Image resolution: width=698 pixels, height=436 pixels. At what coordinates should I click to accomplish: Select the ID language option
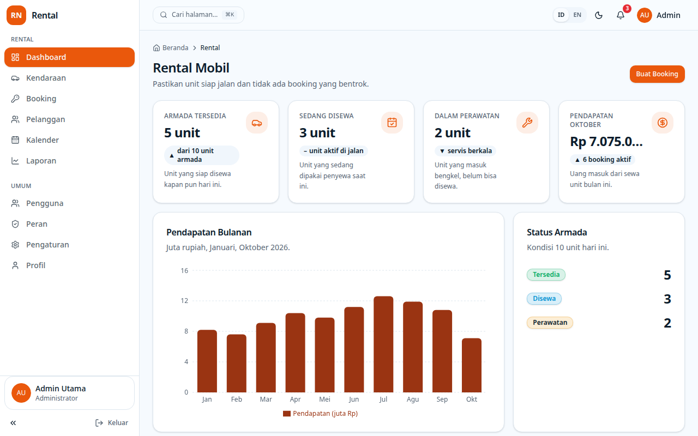(561, 15)
